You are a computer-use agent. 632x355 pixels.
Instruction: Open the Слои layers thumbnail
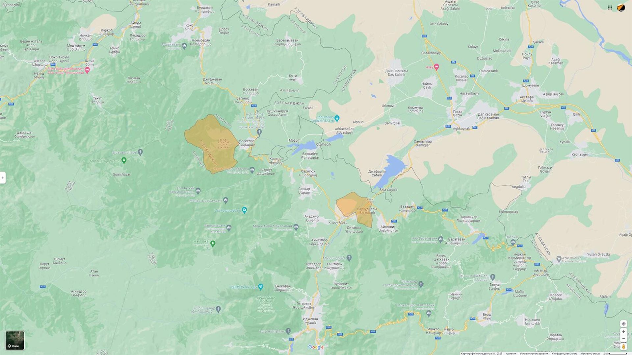(15, 341)
